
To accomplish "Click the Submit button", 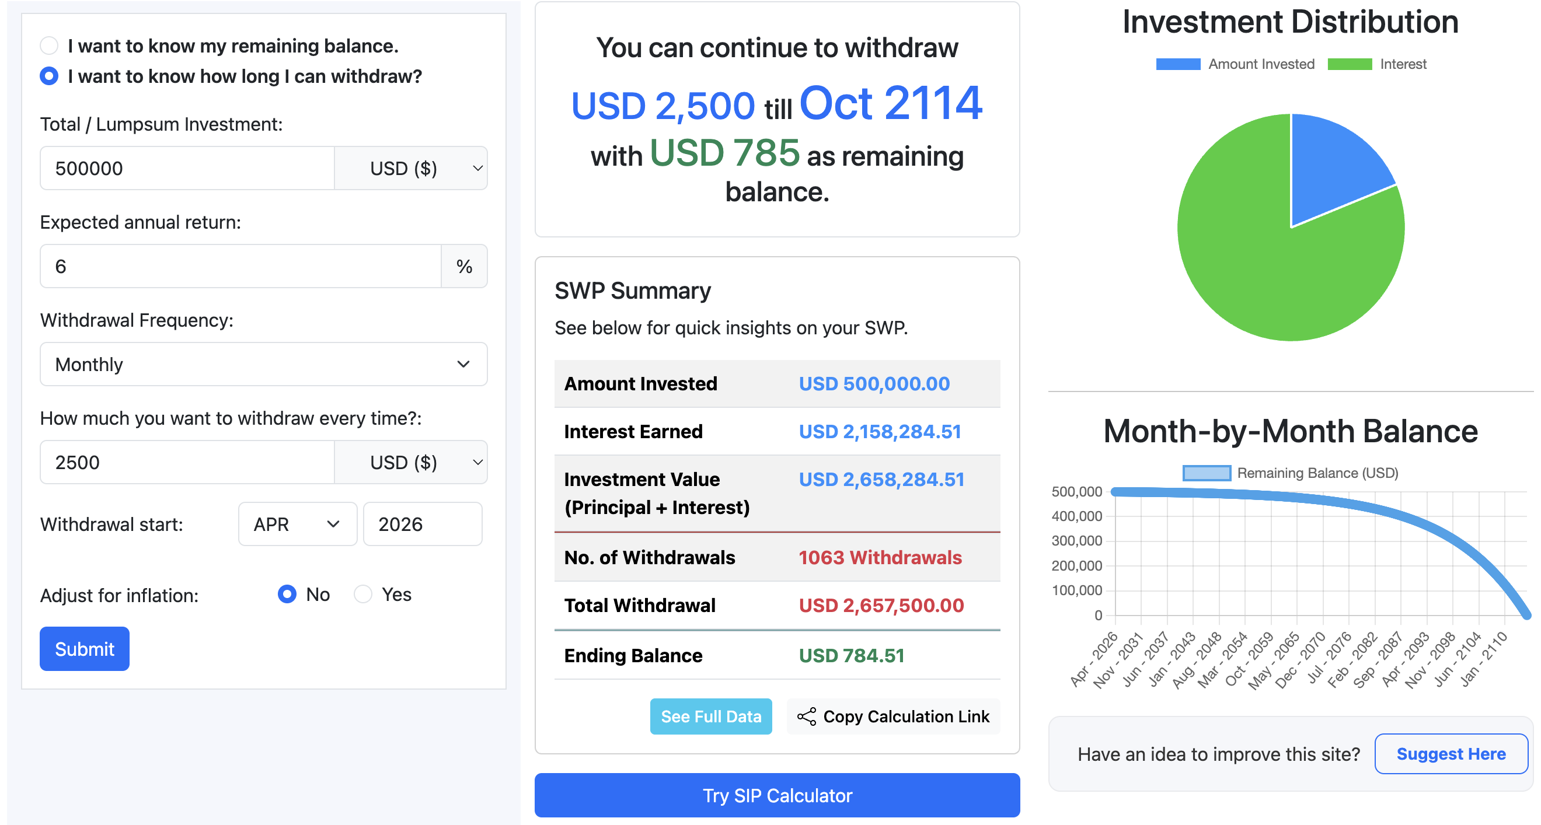I will (x=85, y=649).
